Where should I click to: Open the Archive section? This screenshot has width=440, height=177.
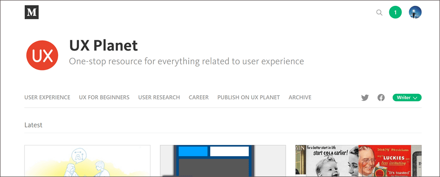pyautogui.click(x=300, y=97)
